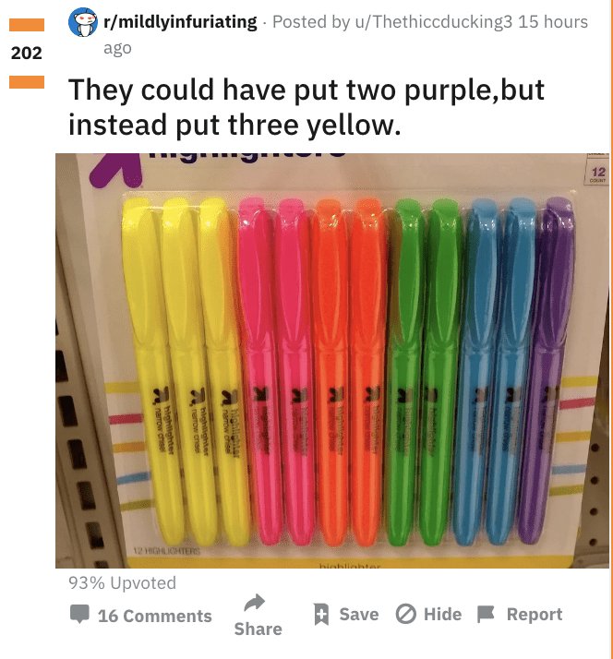Open the r/mildlyinfuriating subreddit link
Viewport: 613px width, 659px height.
180,22
